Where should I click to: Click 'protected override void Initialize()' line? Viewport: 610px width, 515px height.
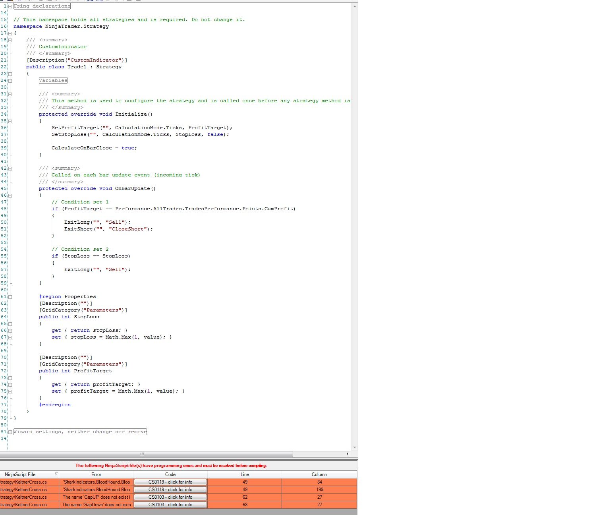96,114
